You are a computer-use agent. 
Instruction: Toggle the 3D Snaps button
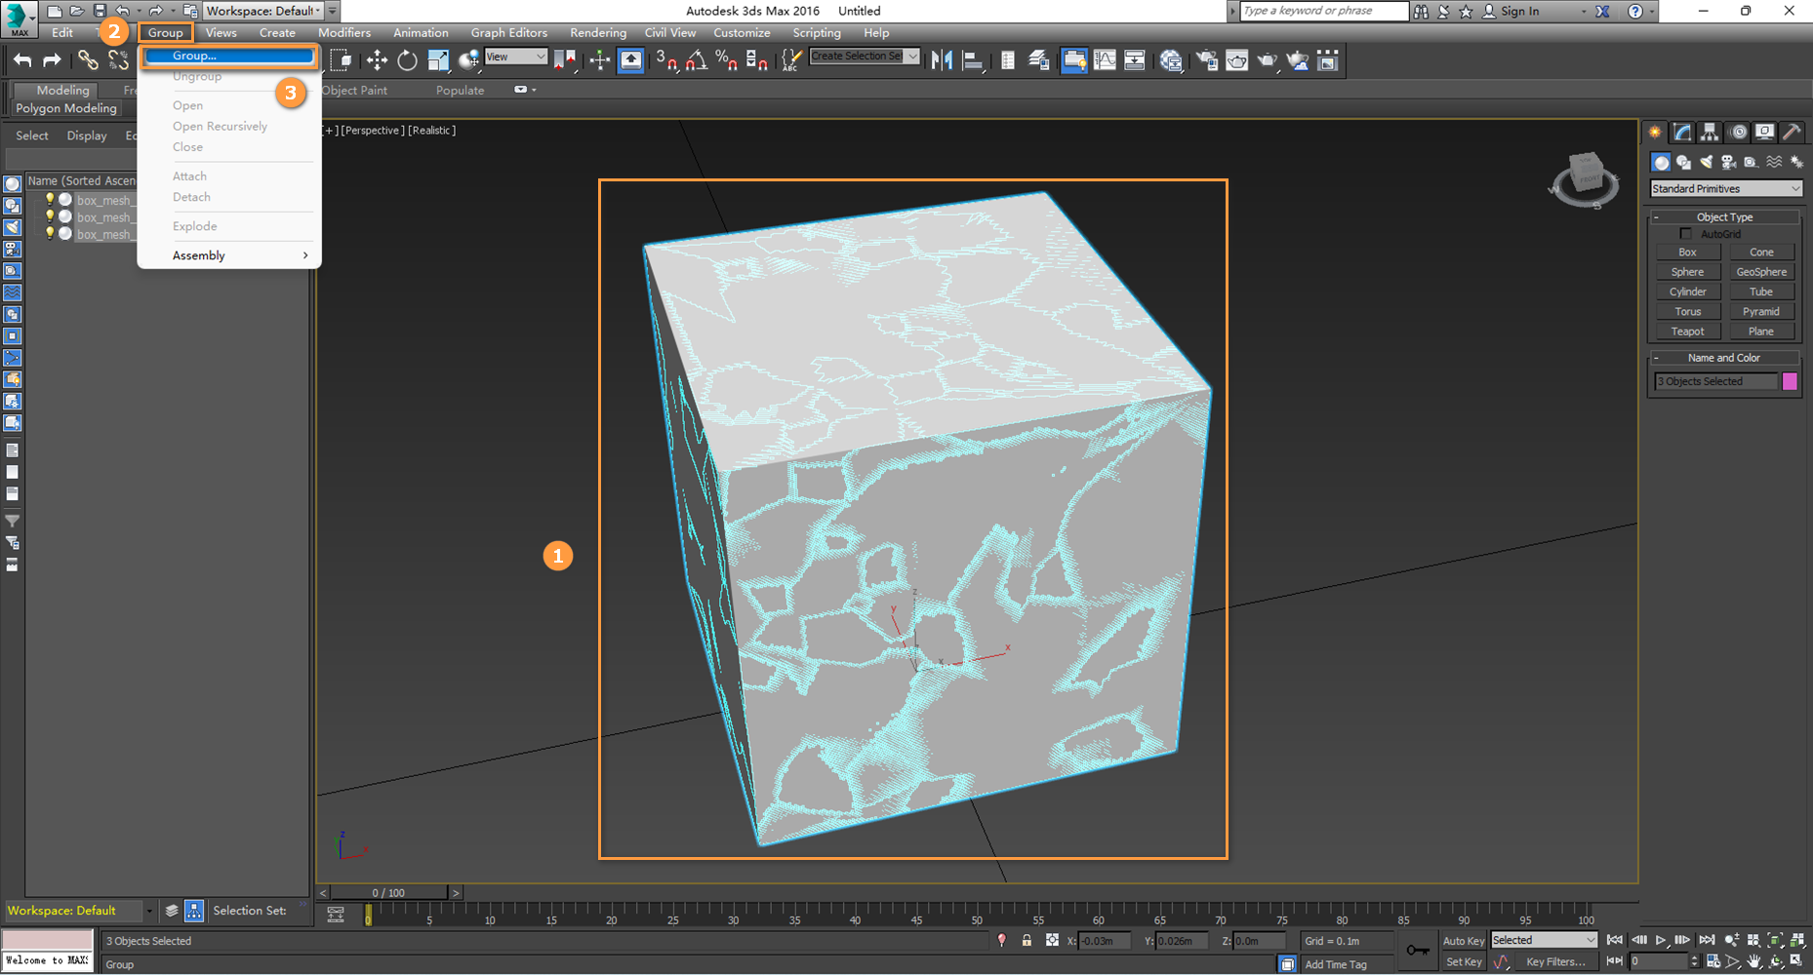coord(666,60)
